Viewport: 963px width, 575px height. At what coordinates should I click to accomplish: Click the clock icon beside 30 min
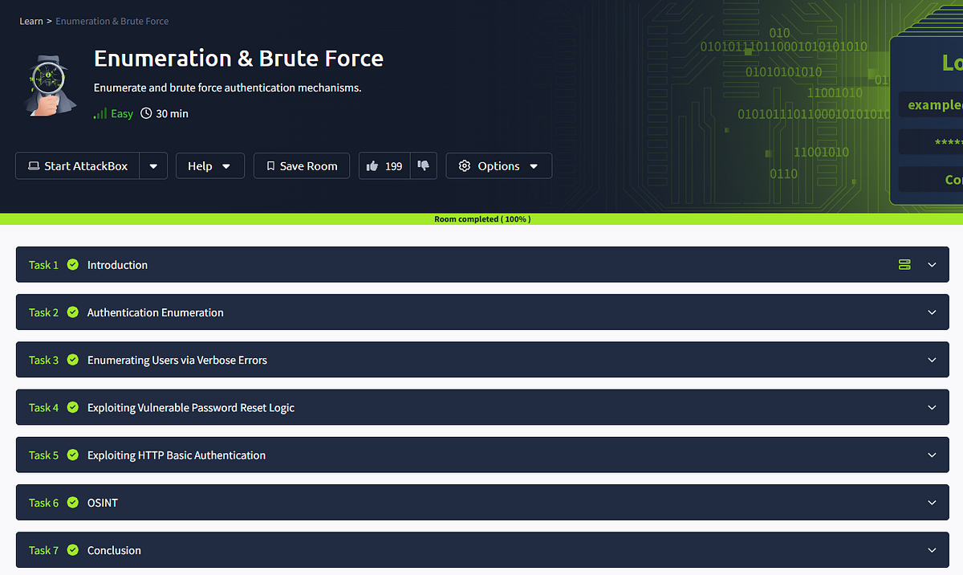coord(145,113)
